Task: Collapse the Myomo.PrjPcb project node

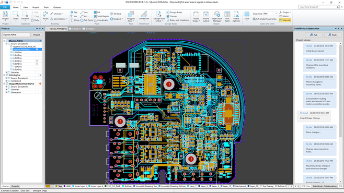Action: click(4, 41)
